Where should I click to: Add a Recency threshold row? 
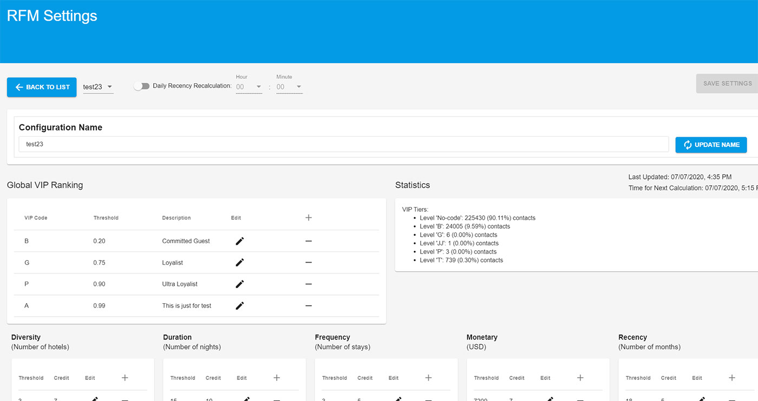pyautogui.click(x=731, y=378)
